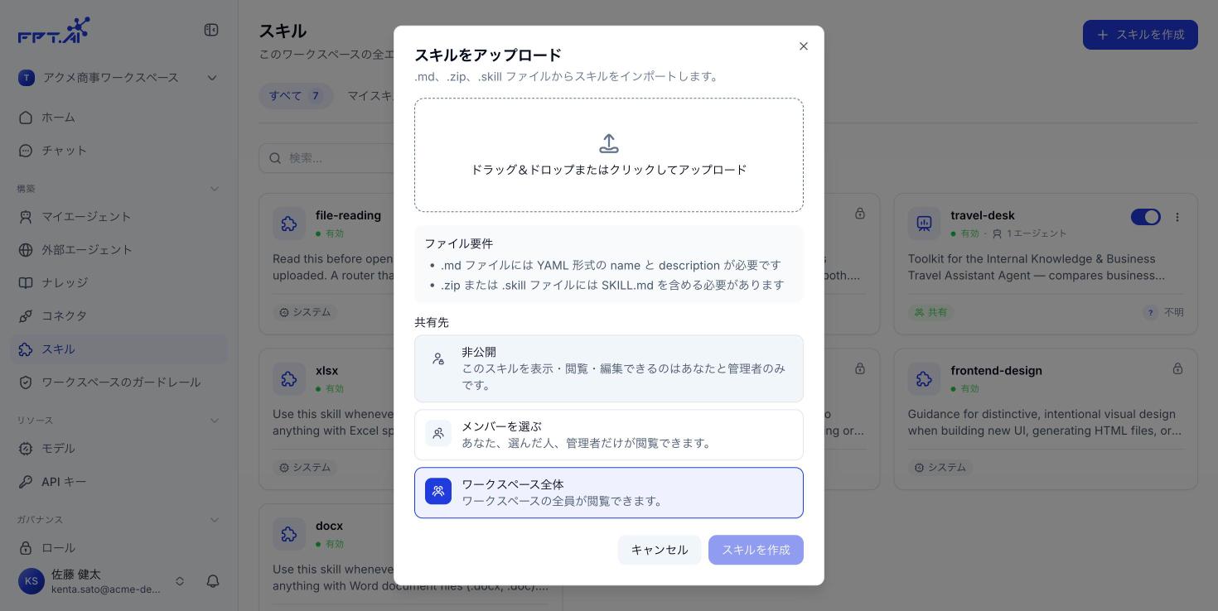Click the frontend-design card title

[997, 371]
